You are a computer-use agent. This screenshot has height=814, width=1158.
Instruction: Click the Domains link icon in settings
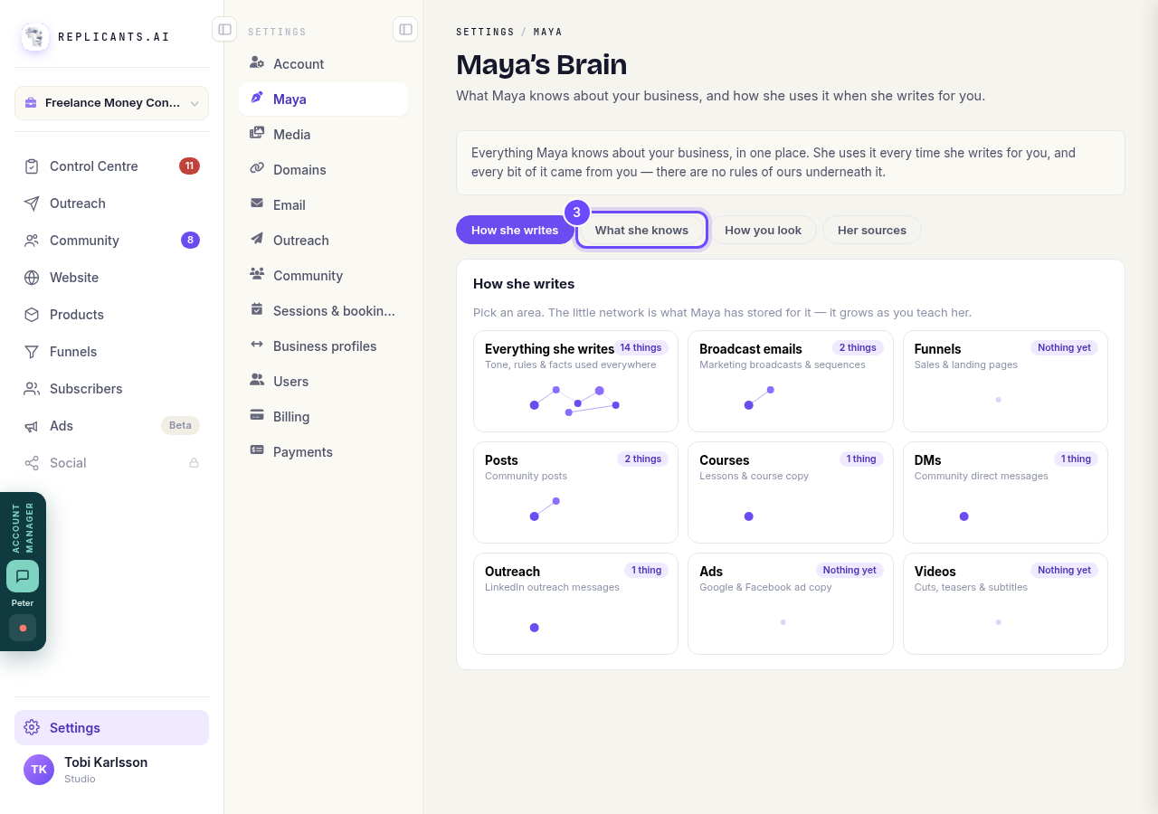257,168
